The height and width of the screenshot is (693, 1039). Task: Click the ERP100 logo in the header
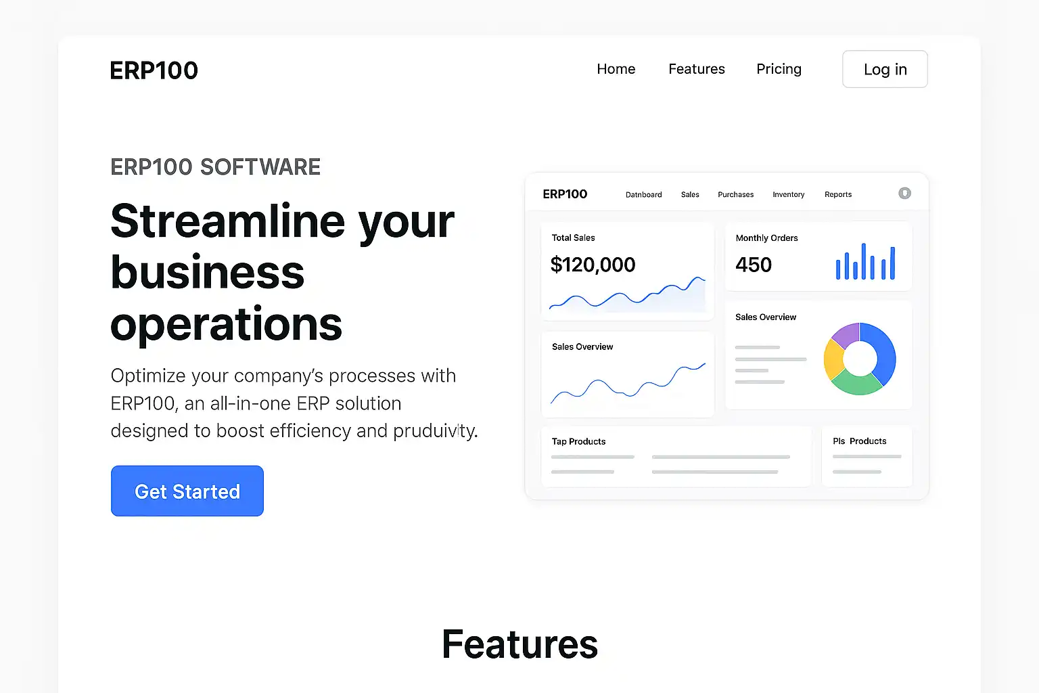pyautogui.click(x=154, y=70)
